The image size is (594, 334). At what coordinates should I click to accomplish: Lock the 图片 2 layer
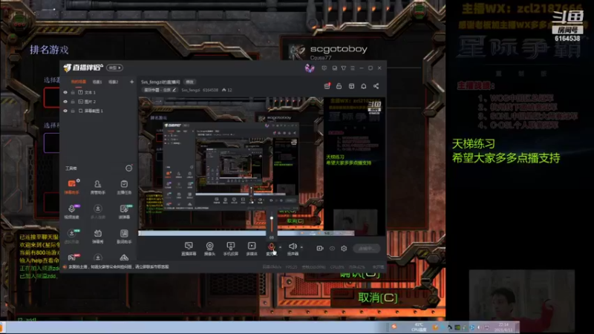tap(73, 102)
